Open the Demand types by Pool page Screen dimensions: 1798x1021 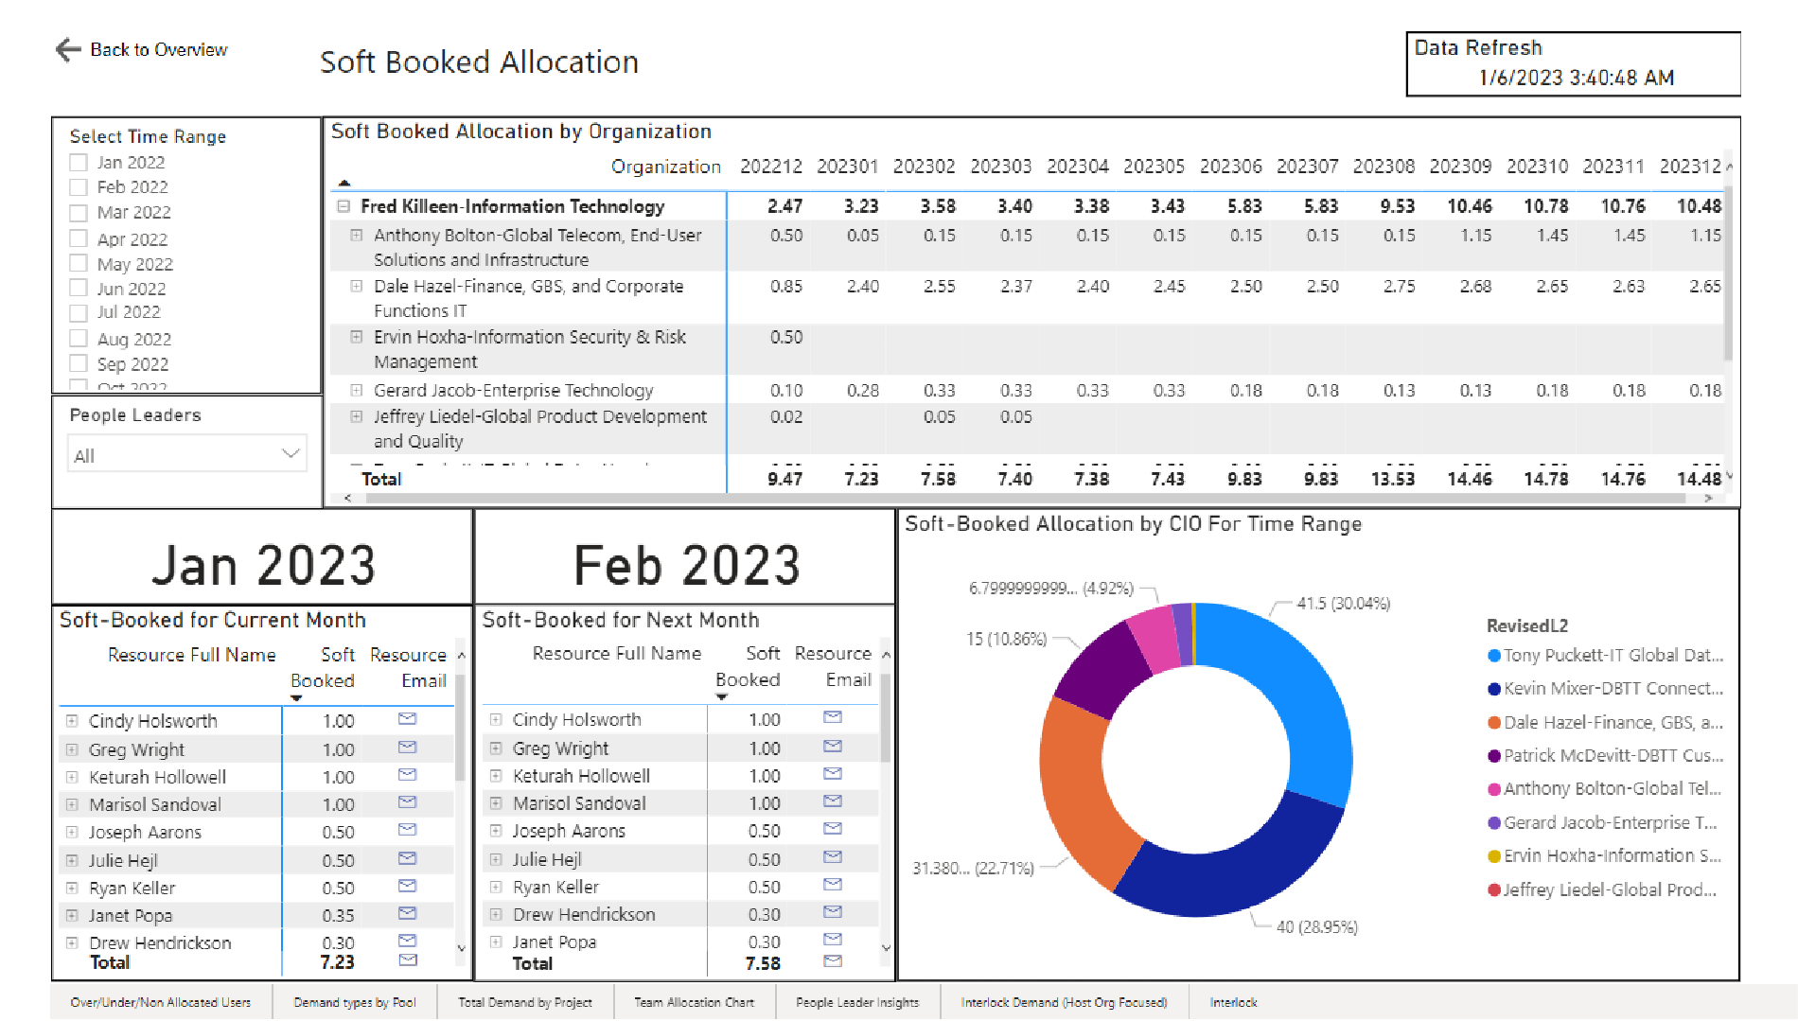(355, 1001)
